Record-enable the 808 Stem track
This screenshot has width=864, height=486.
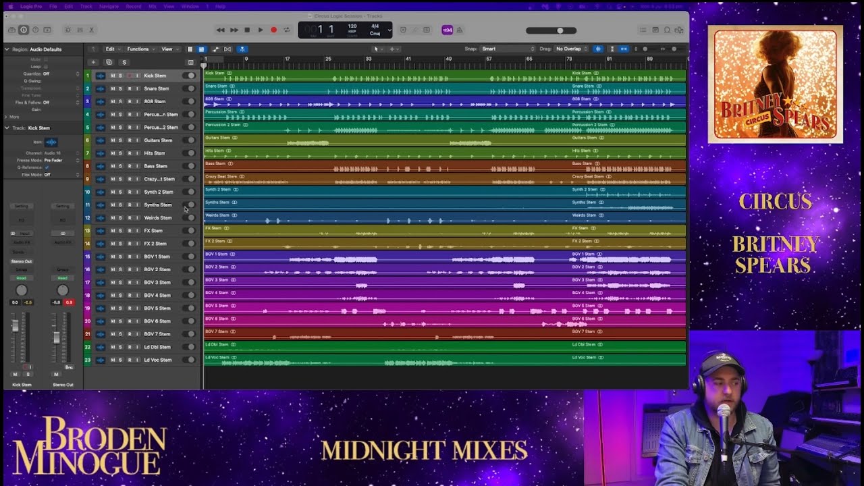(x=129, y=101)
